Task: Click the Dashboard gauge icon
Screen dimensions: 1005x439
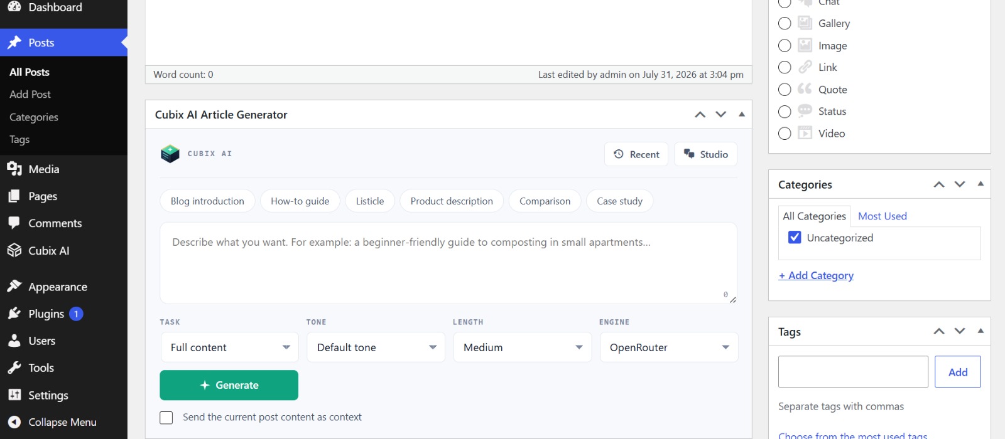Action: (x=14, y=6)
